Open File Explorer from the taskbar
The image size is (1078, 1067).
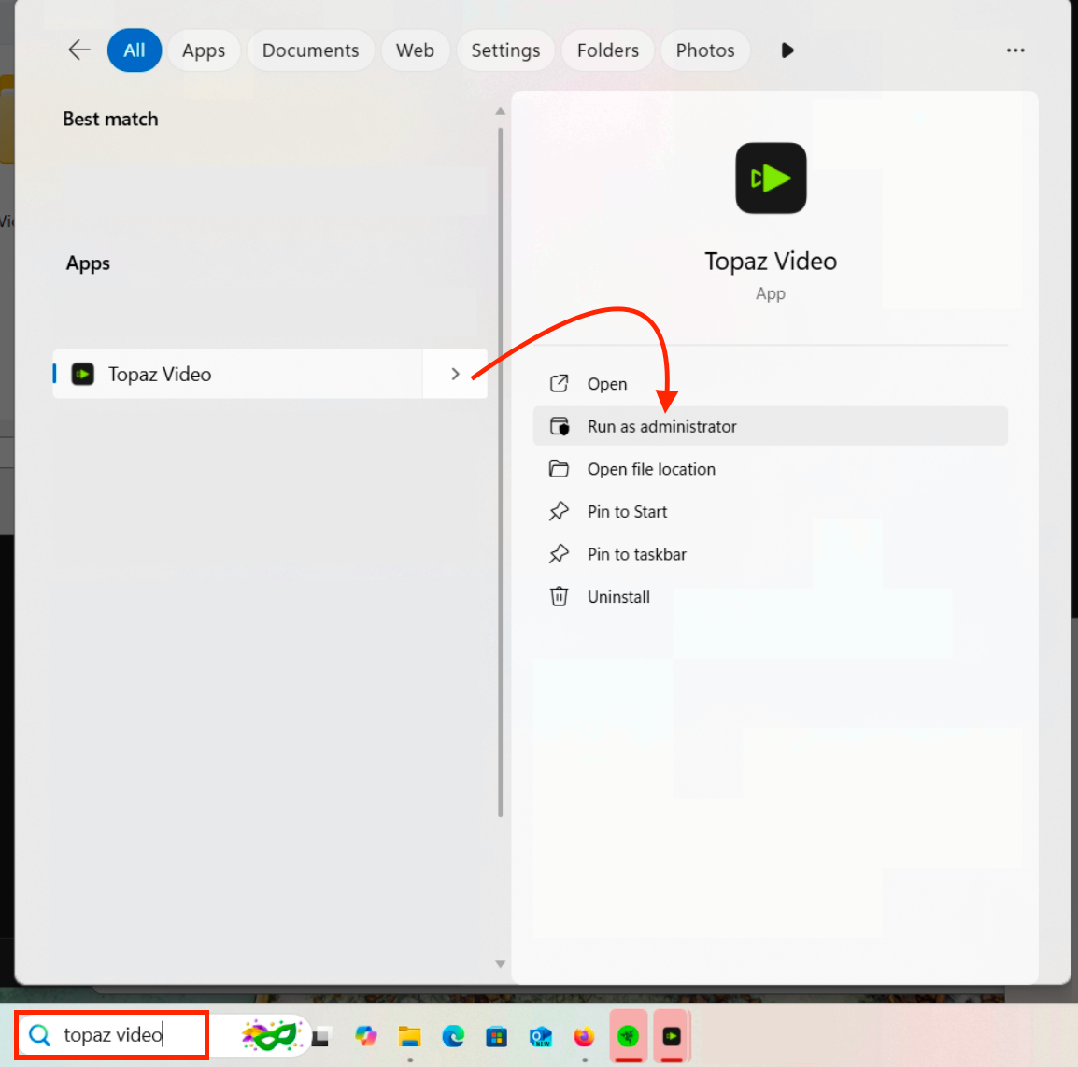pos(410,1036)
